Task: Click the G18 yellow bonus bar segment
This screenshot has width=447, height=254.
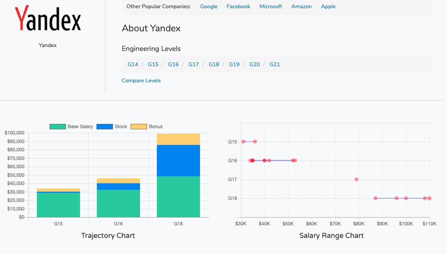Action: point(178,140)
